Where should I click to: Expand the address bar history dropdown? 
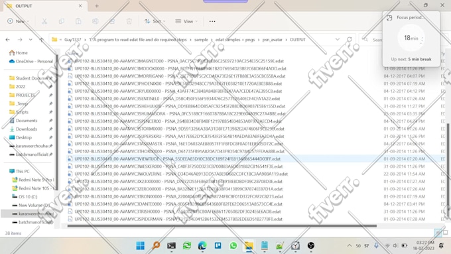point(338,39)
